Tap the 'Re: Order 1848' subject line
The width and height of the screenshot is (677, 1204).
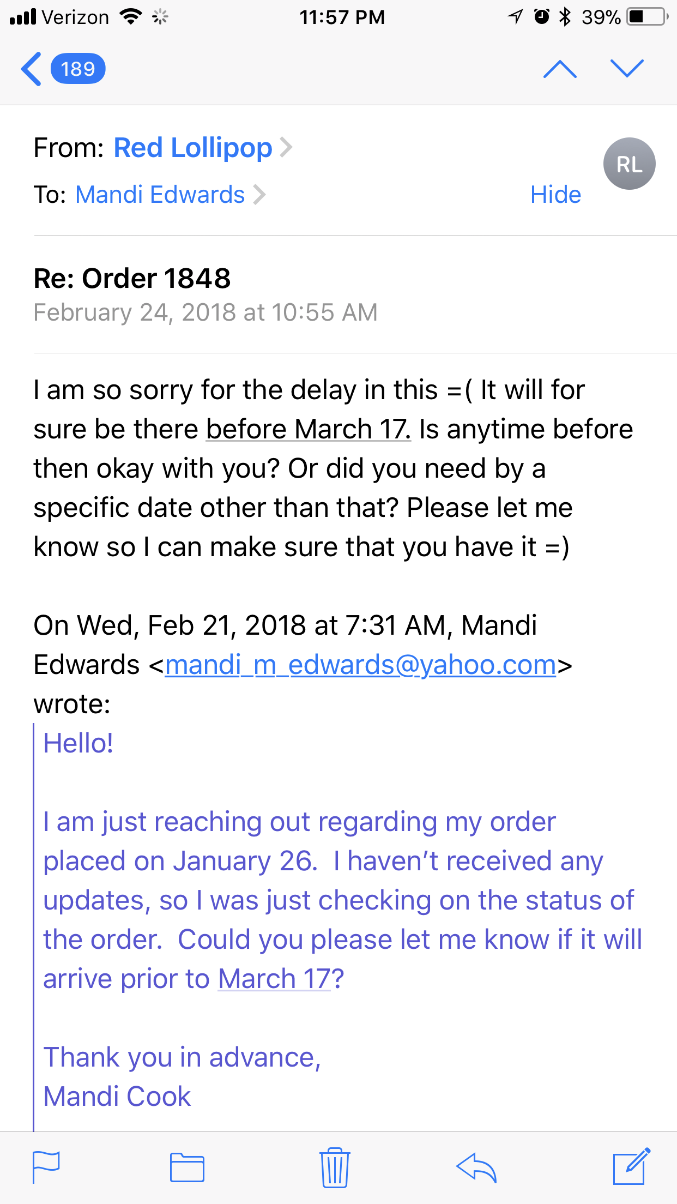(132, 279)
